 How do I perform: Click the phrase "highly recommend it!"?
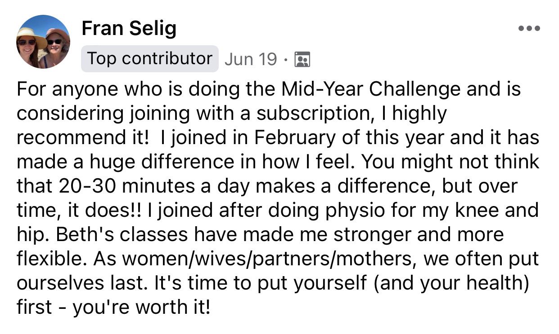click(x=419, y=113)
